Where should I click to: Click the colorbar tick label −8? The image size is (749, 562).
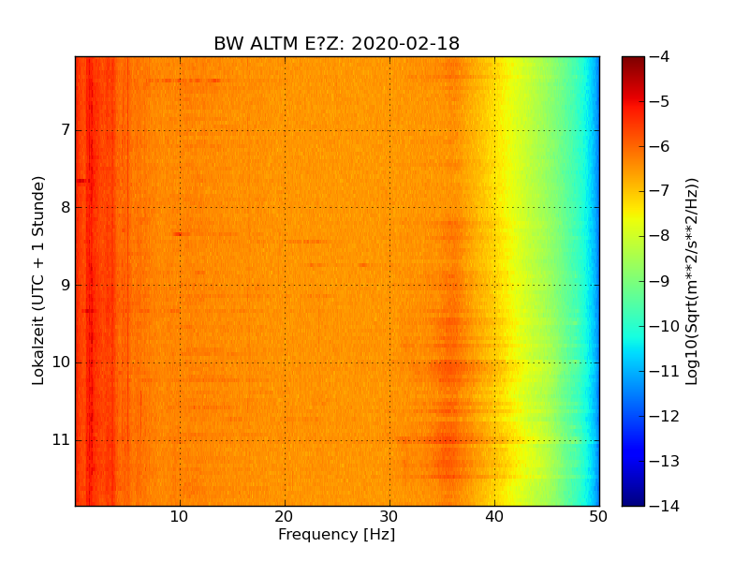point(660,236)
